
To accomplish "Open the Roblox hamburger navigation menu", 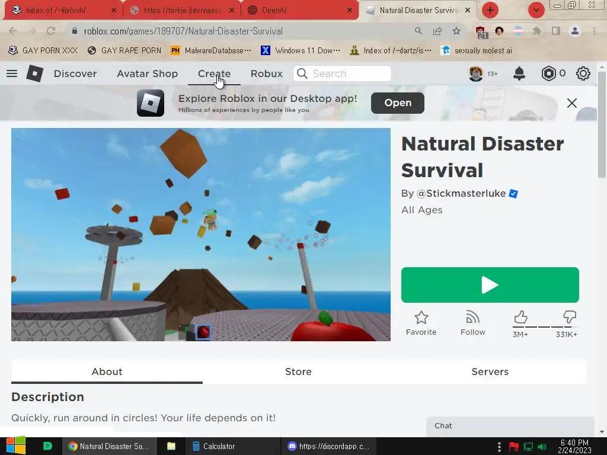I will coord(12,73).
